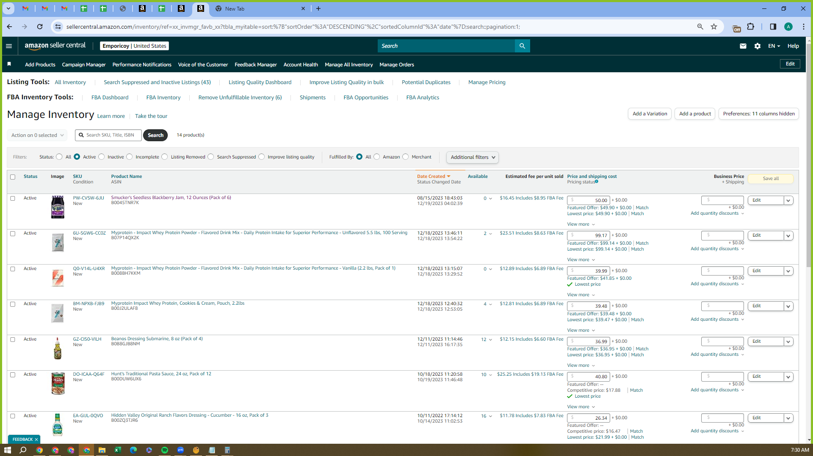Click the SKU search input field
The width and height of the screenshot is (813, 456).
click(x=108, y=135)
